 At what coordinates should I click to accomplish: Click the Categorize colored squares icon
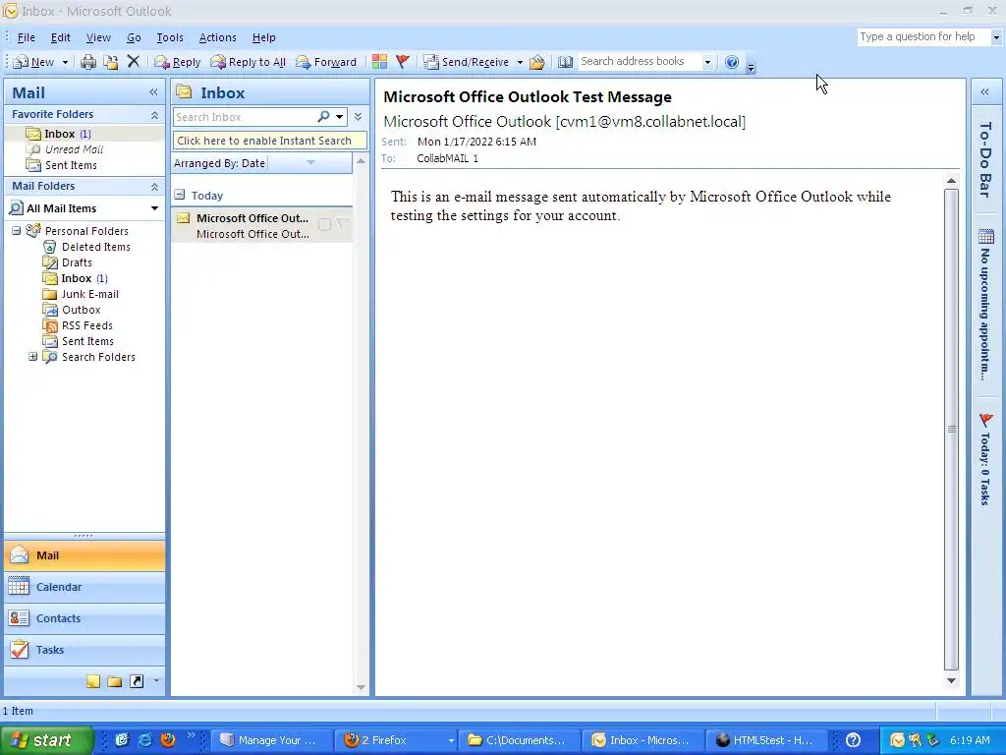[x=380, y=62]
